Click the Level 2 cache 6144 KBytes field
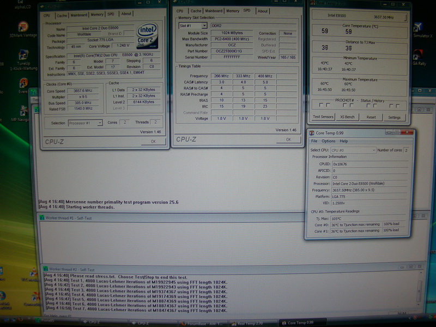Image resolution: width=436 pixels, height=327 pixels. [144, 102]
